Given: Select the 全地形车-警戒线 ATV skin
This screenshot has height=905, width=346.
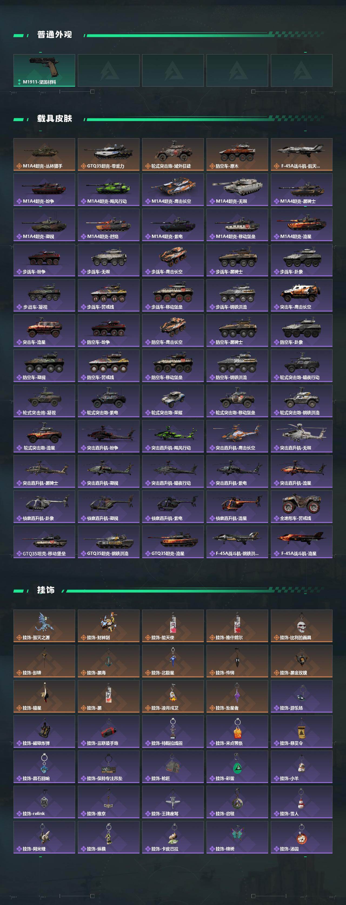Looking at the screenshot, I should [301, 507].
